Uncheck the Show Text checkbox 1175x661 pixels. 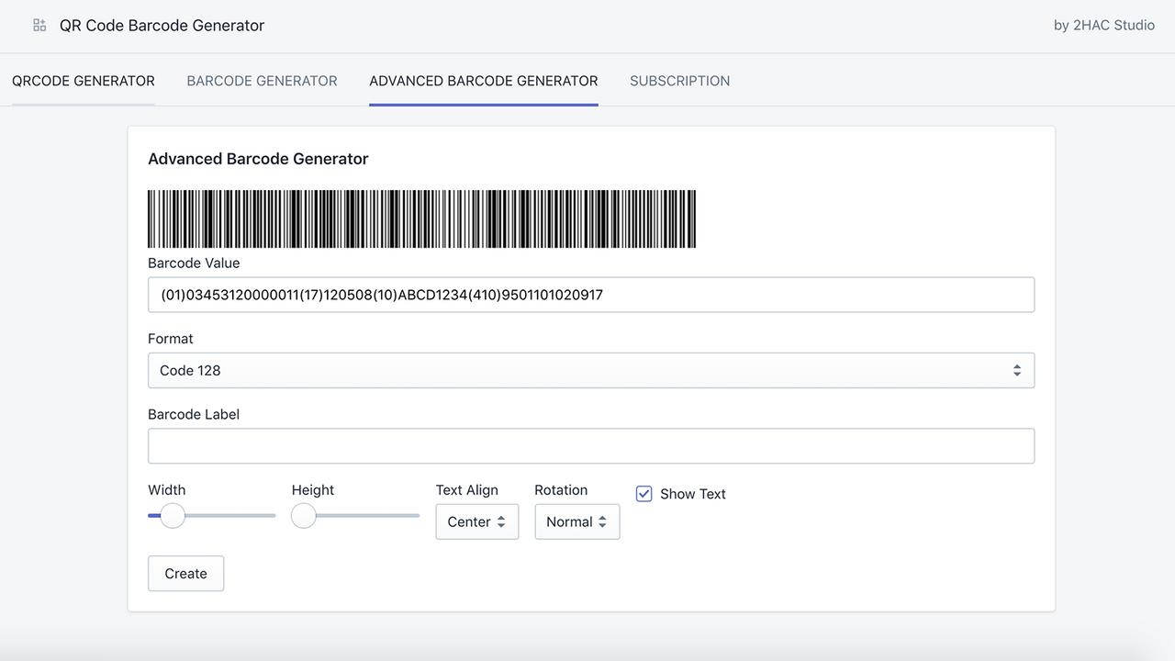[x=644, y=494]
